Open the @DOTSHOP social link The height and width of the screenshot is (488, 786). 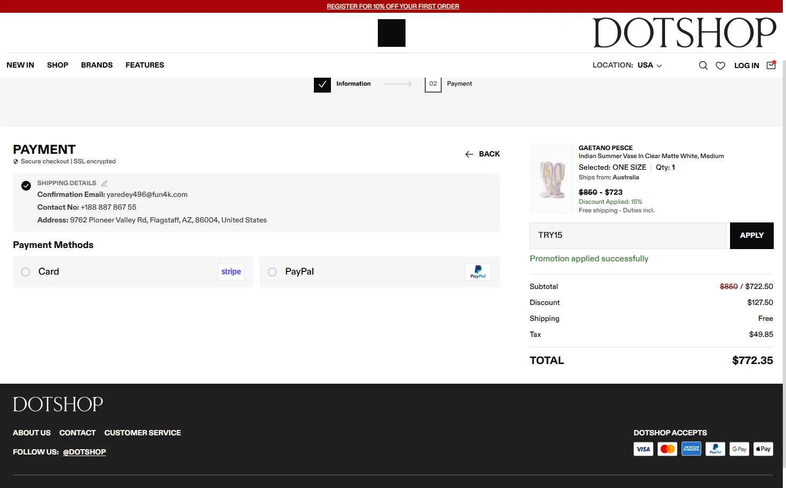[84, 452]
